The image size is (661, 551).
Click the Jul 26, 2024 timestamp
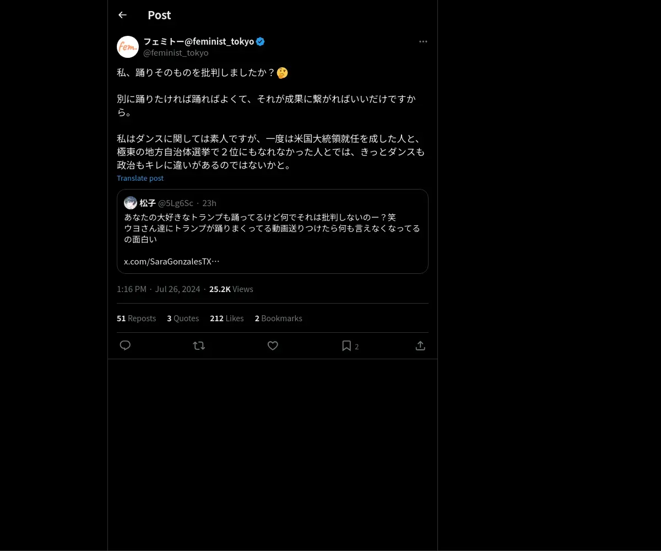pos(177,289)
